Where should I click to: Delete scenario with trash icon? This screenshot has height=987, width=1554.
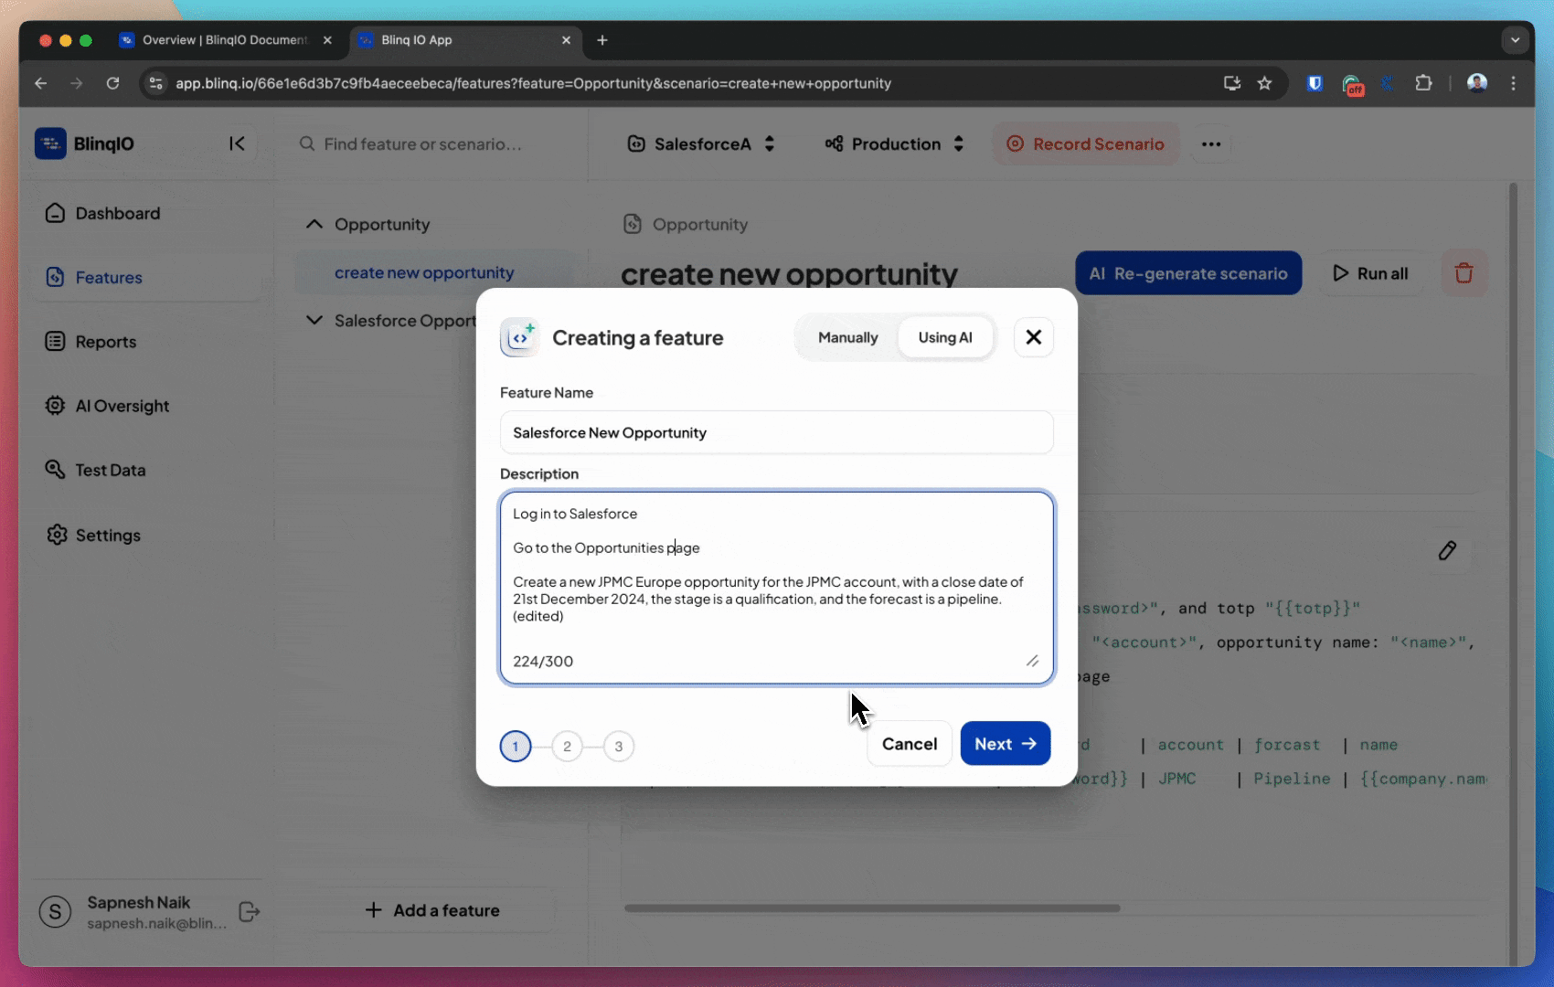(x=1464, y=273)
